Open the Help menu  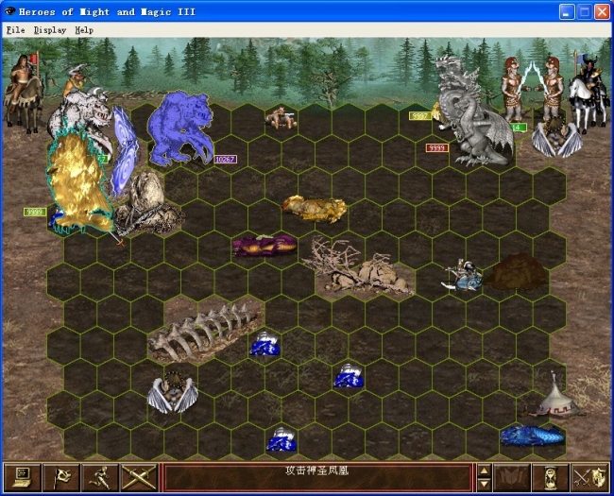[x=84, y=30]
